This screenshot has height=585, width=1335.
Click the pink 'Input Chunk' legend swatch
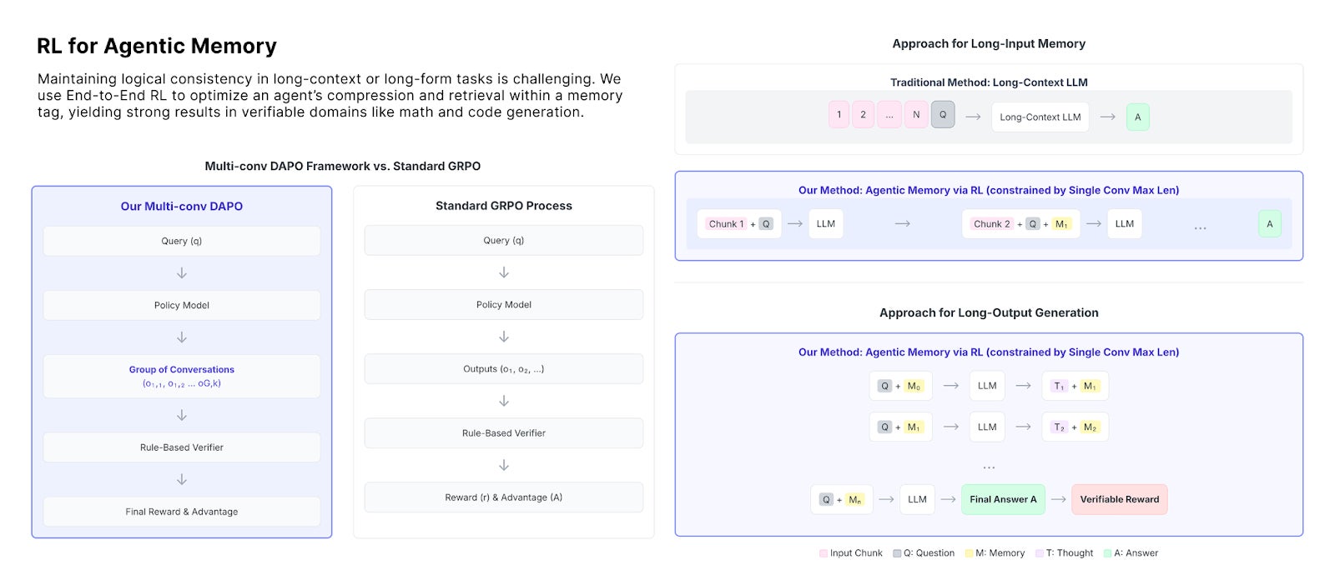click(x=824, y=553)
